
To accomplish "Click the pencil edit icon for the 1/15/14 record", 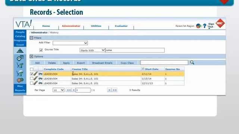I will click(x=35, y=79).
